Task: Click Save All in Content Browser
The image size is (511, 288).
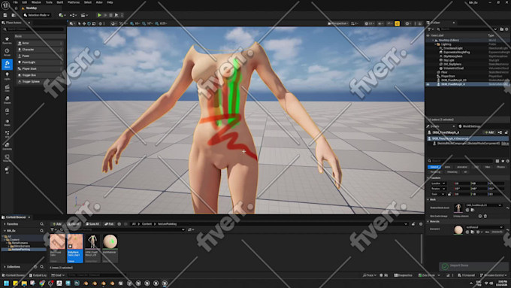Action: [x=92, y=224]
